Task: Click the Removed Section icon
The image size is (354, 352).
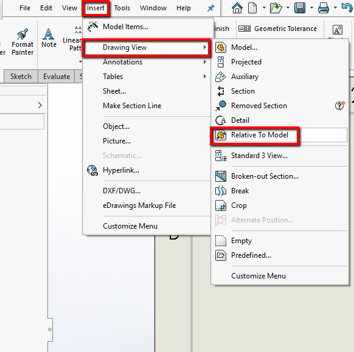Action: 221,106
